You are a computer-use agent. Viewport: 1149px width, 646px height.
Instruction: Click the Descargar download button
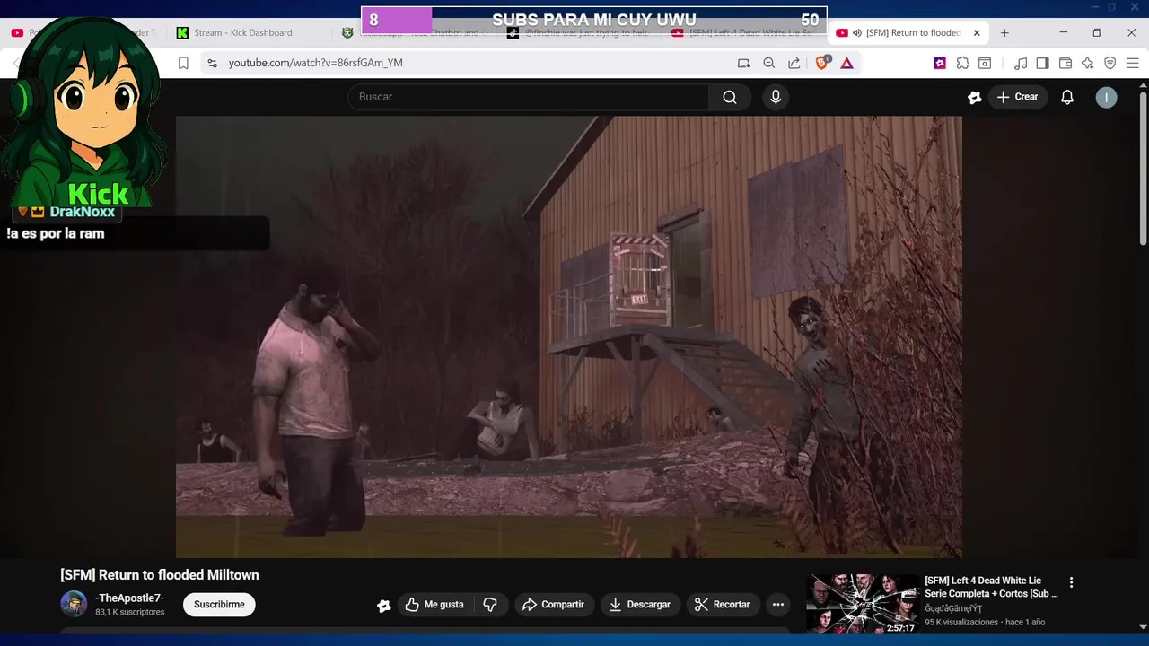(x=640, y=605)
